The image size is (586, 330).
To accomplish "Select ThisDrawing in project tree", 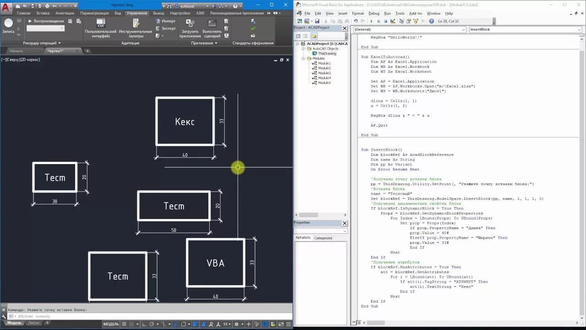I will pos(327,54).
